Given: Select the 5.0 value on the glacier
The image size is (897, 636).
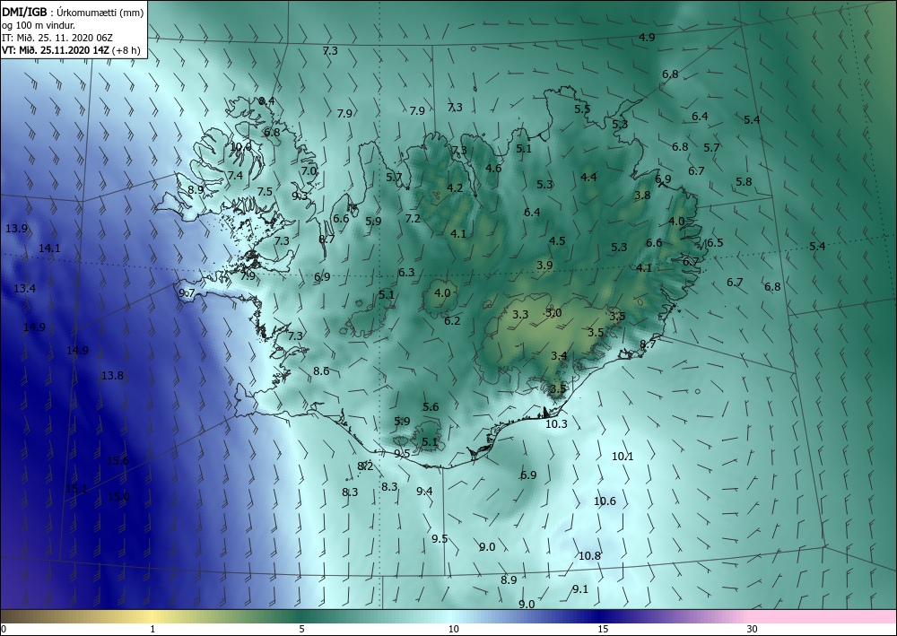Looking at the screenshot, I should coord(553,313).
